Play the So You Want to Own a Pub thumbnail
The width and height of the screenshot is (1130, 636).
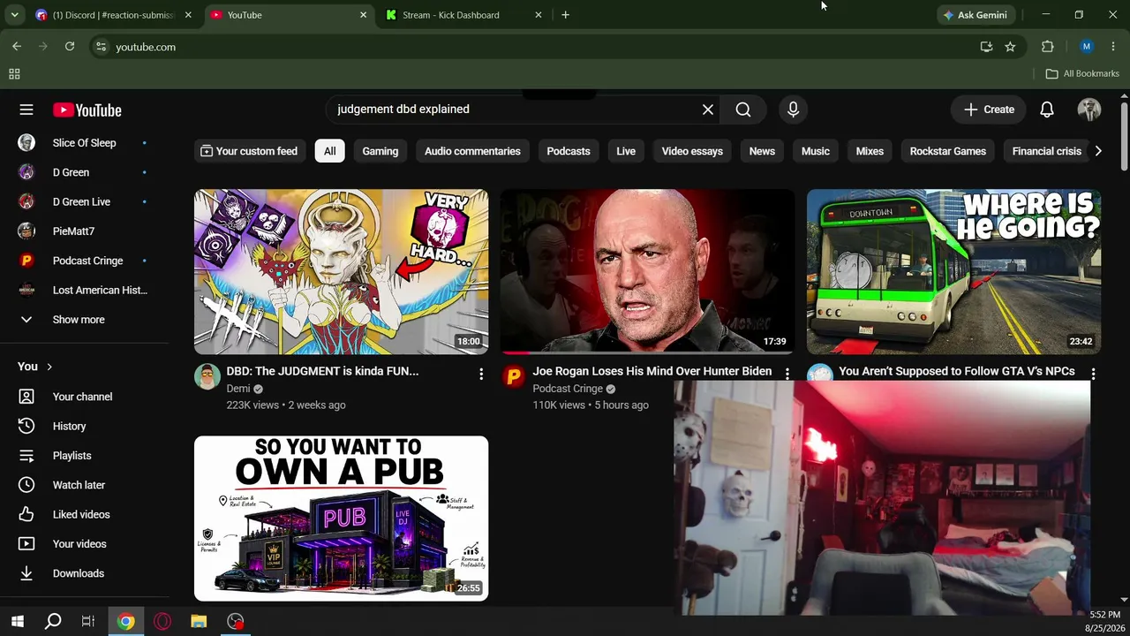(341, 519)
